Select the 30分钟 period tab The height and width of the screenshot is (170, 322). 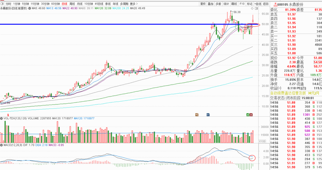coord(45,4)
